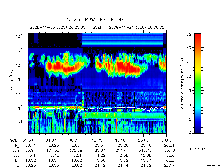Viewport: 222px width, 167px height.
Task: Click the LT value '10.82'
Action: 169,160
